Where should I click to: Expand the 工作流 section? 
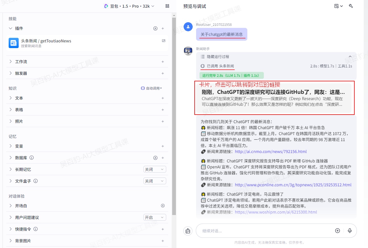11,62
